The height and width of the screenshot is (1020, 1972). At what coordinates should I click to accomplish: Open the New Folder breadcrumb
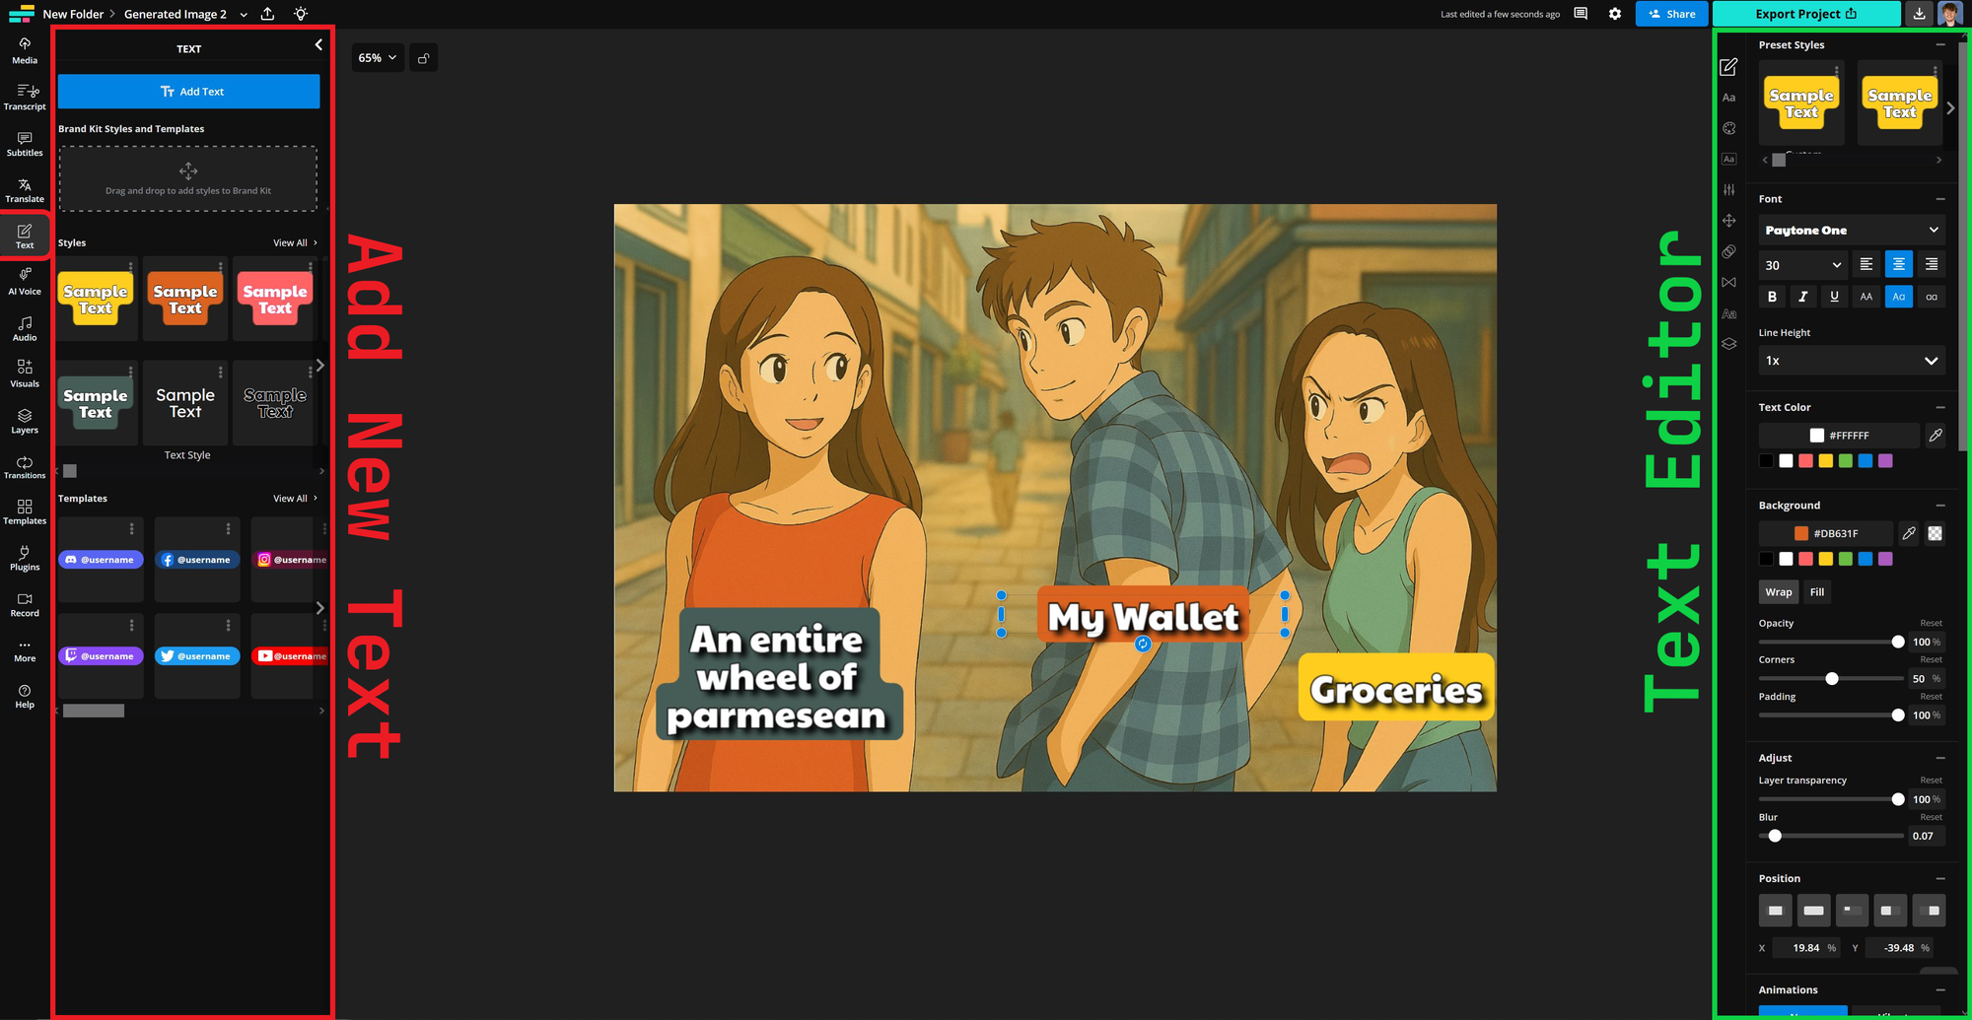point(75,14)
